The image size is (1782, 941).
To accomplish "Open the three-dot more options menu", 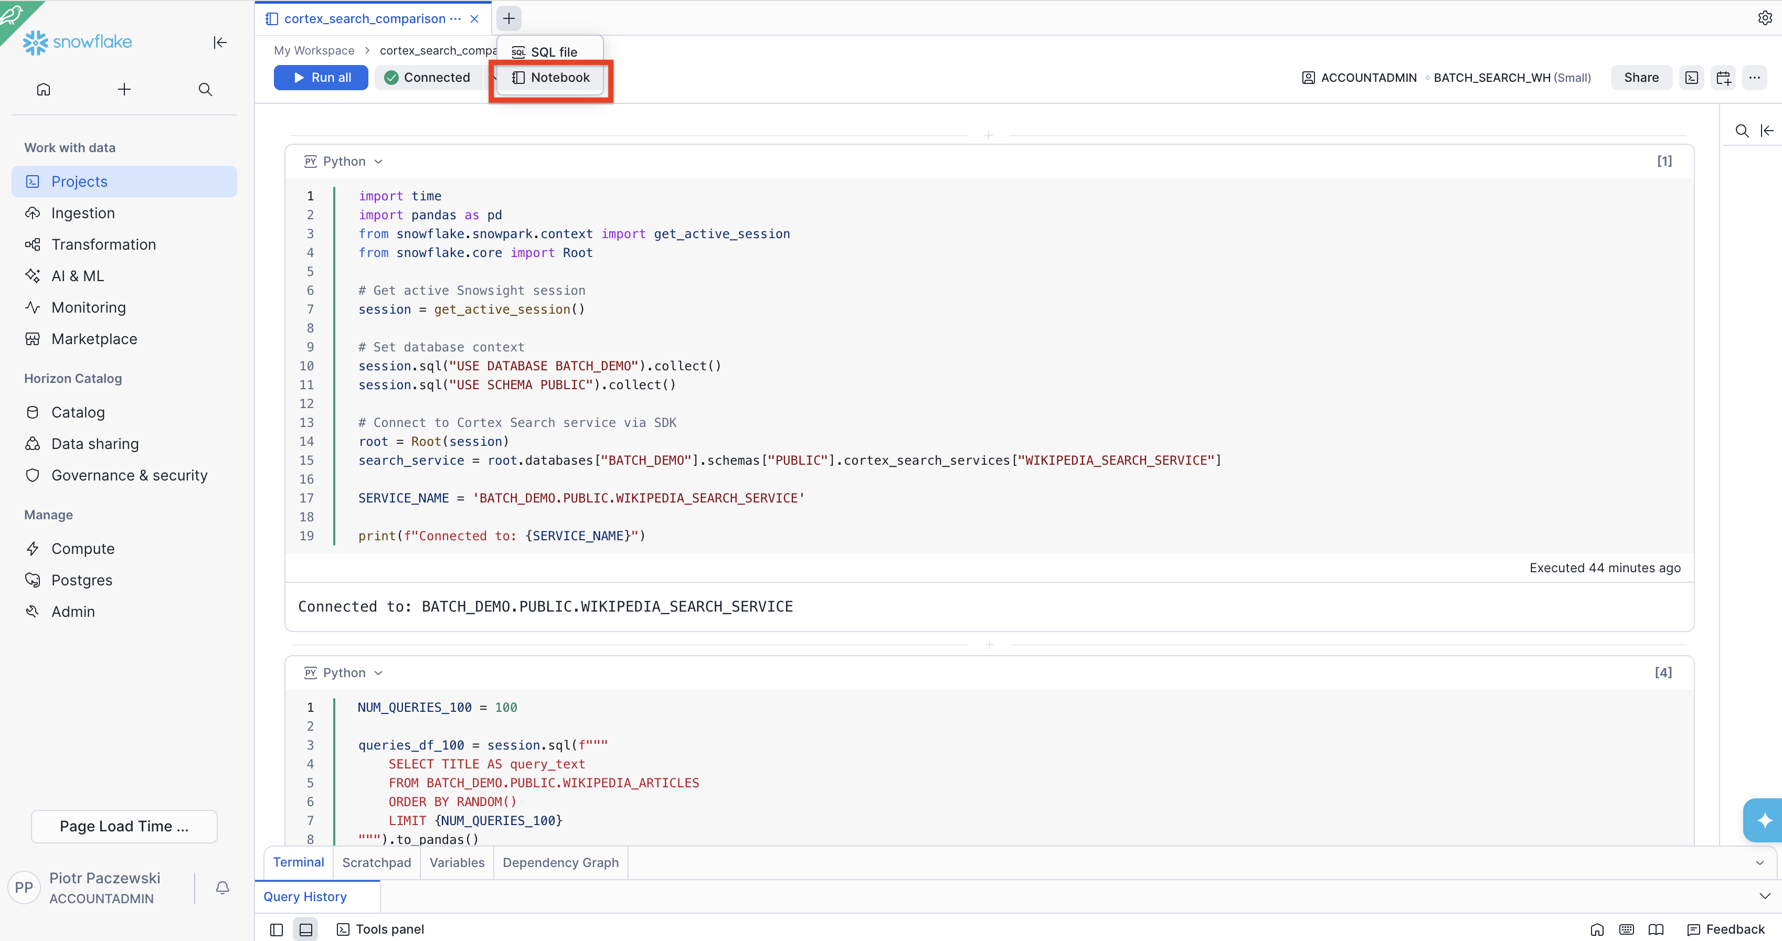I will click(x=1754, y=78).
